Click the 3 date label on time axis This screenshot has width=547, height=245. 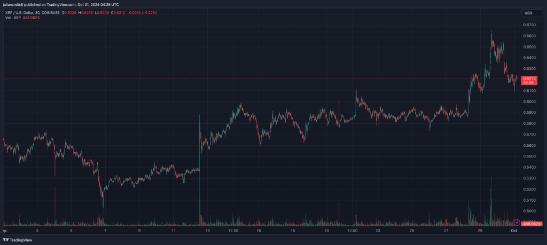click(37, 231)
